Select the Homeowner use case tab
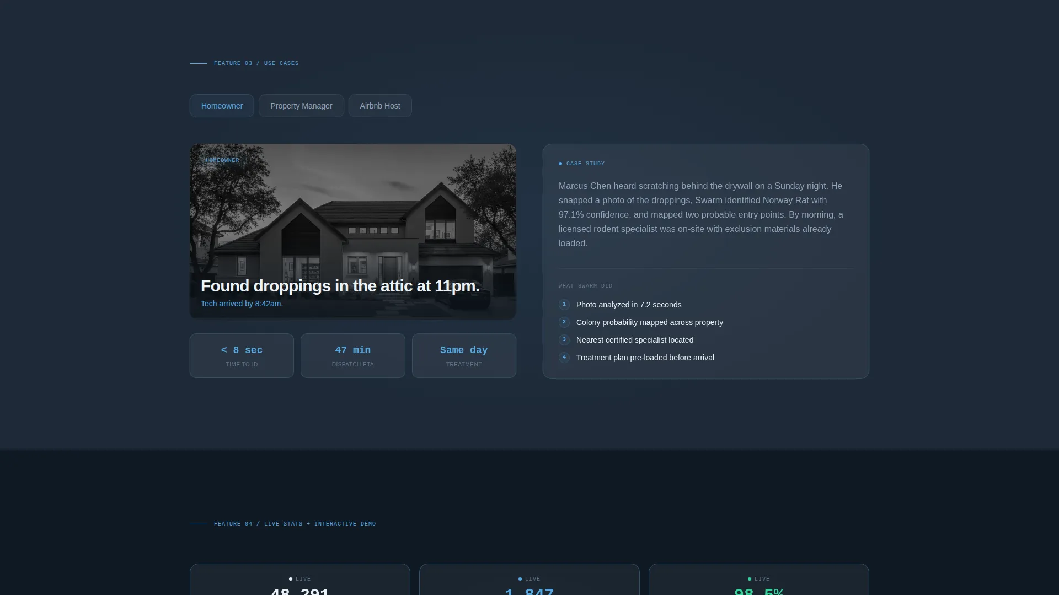Image resolution: width=1059 pixels, height=595 pixels. (x=222, y=106)
